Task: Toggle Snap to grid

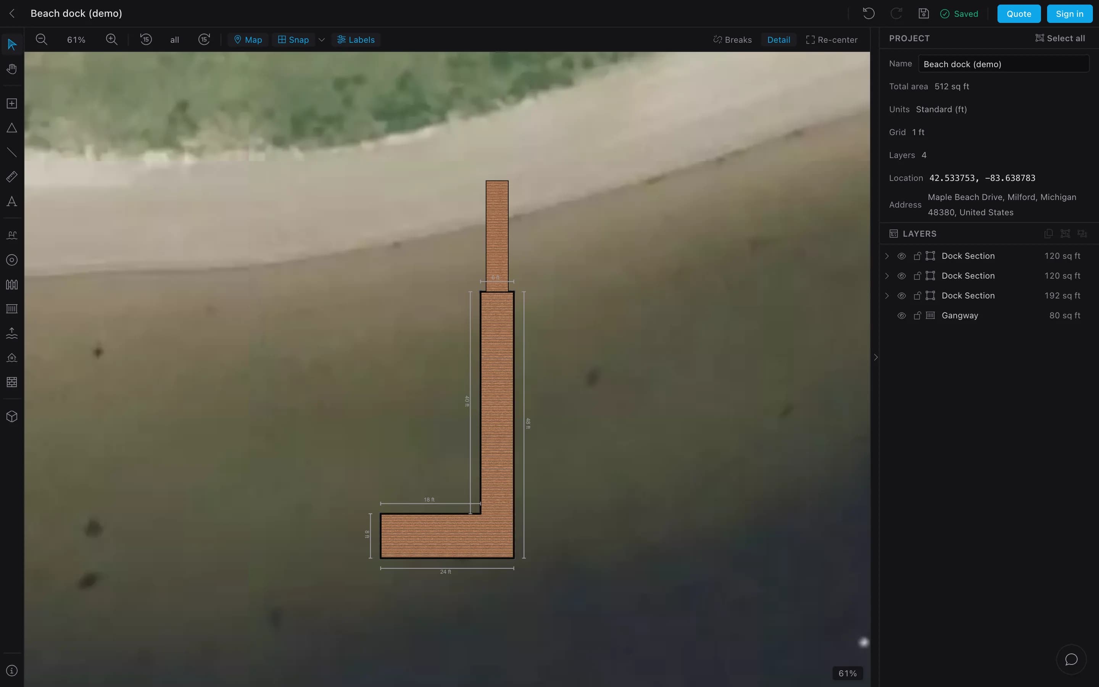Action: [x=293, y=40]
